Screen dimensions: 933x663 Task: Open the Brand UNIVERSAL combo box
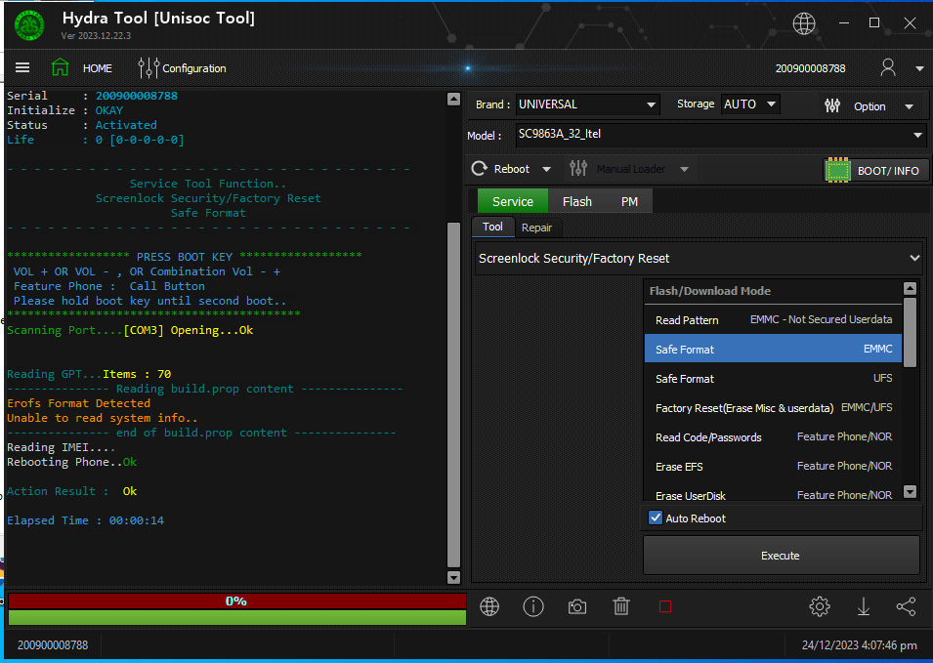(x=587, y=104)
